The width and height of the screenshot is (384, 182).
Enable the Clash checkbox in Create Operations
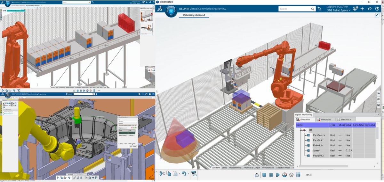(124, 143)
